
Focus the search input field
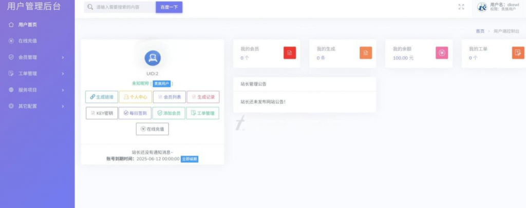pos(120,7)
